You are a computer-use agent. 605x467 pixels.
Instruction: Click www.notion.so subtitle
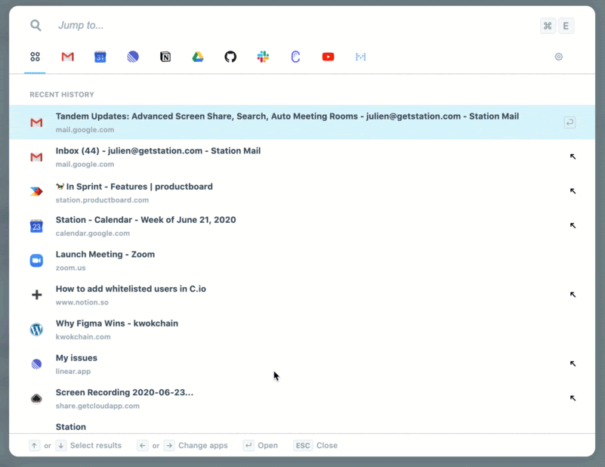(82, 302)
